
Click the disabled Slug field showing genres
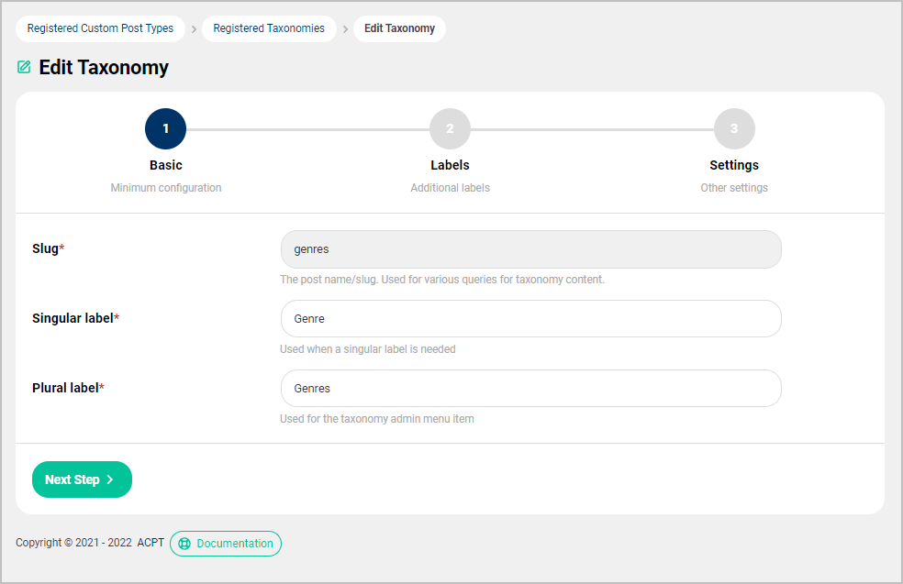click(530, 248)
